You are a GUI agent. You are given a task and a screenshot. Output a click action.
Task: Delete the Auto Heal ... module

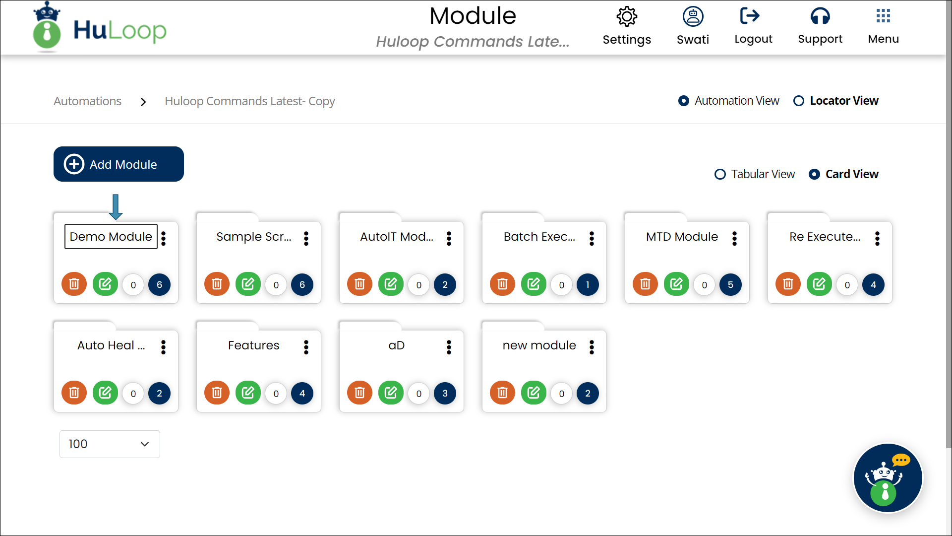(x=74, y=393)
